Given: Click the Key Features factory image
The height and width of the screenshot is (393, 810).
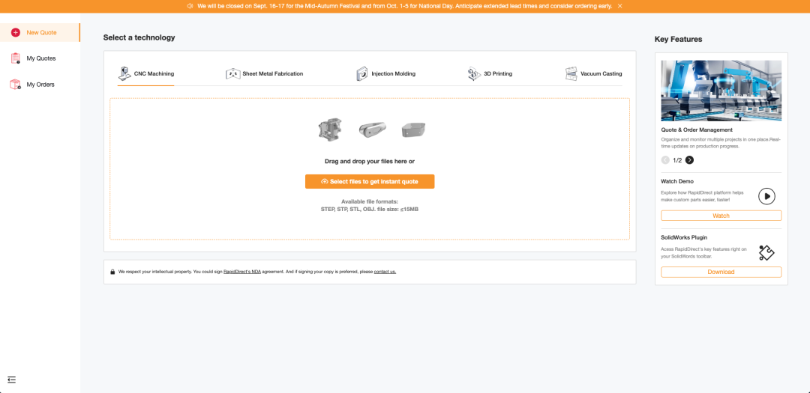Looking at the screenshot, I should click(721, 91).
